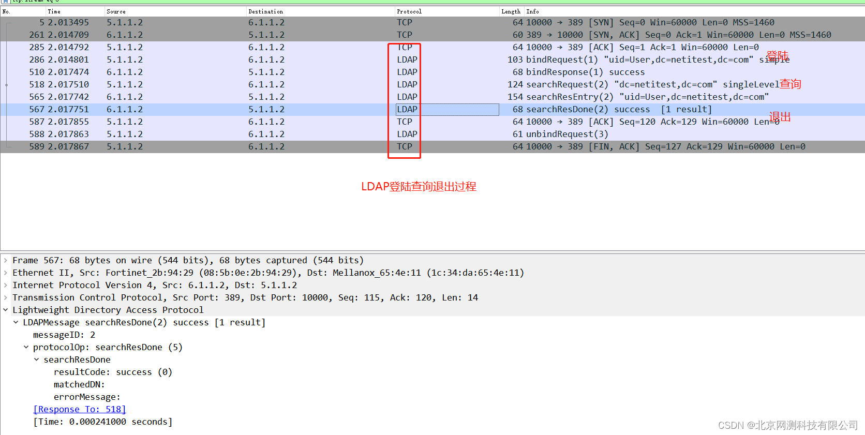865x435 pixels.
Task: Select the Time: 0.000241000 seconds field
Action: (103, 422)
